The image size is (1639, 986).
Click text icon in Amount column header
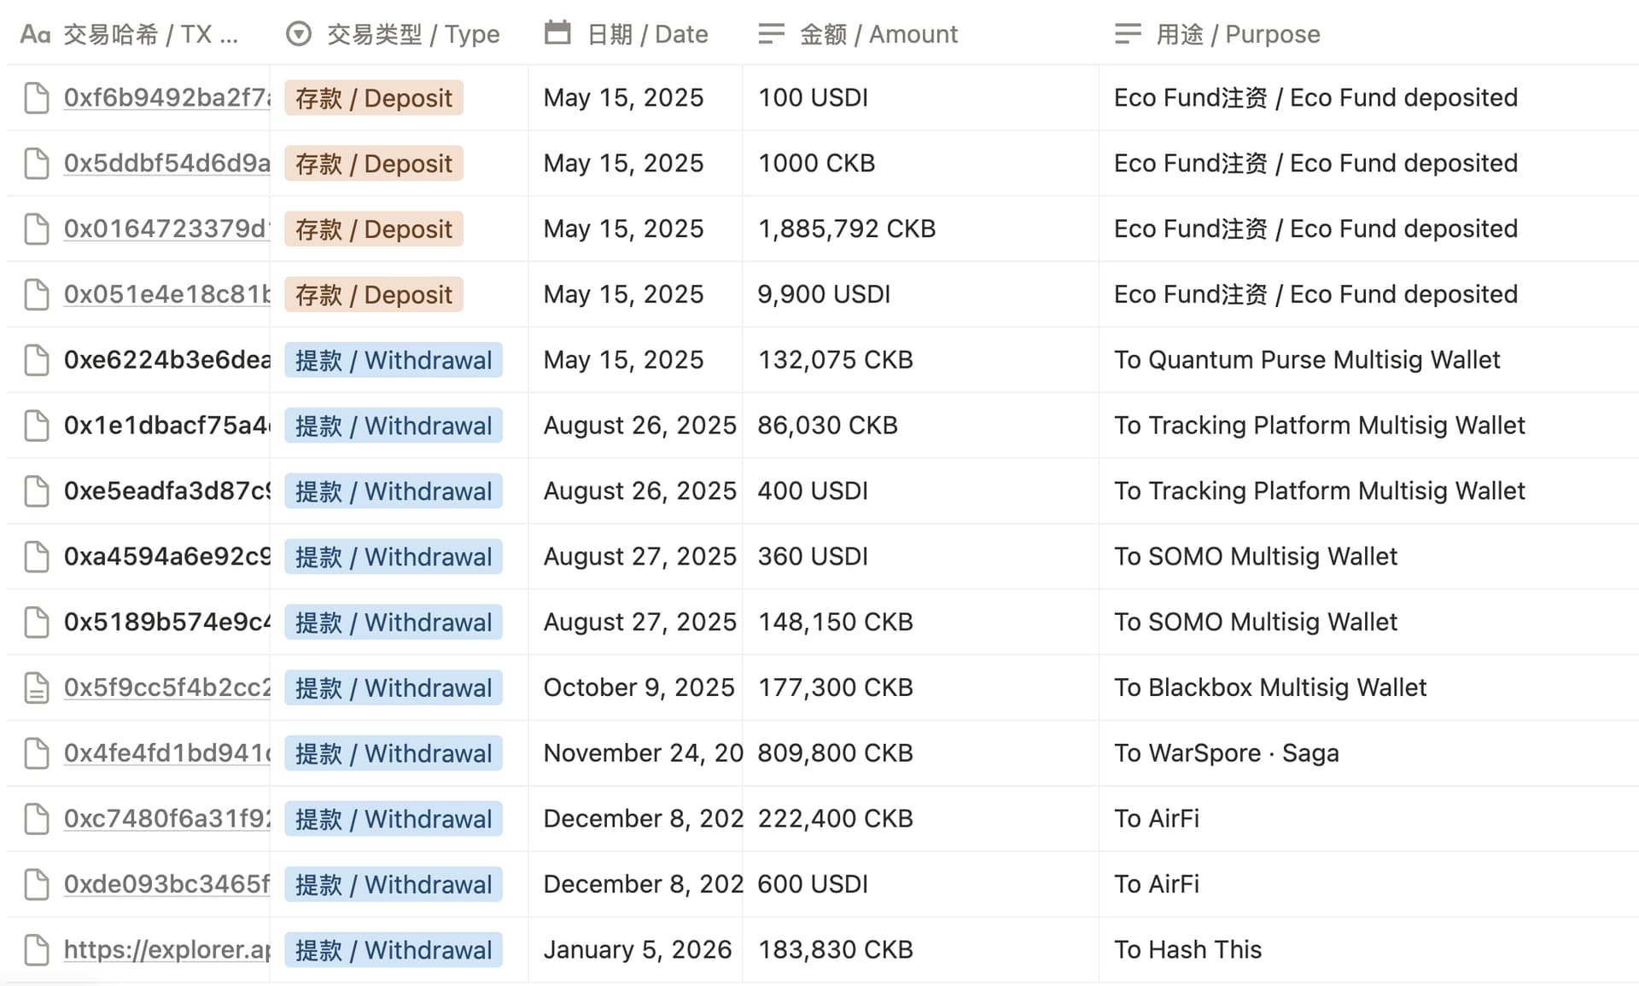tap(771, 34)
